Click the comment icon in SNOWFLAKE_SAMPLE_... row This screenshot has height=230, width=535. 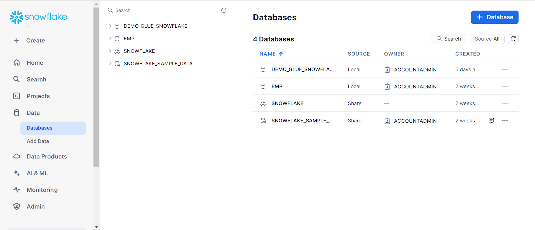[491, 121]
